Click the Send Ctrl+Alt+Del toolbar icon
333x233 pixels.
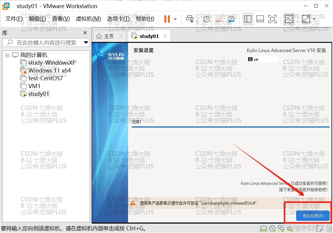tap(190, 19)
